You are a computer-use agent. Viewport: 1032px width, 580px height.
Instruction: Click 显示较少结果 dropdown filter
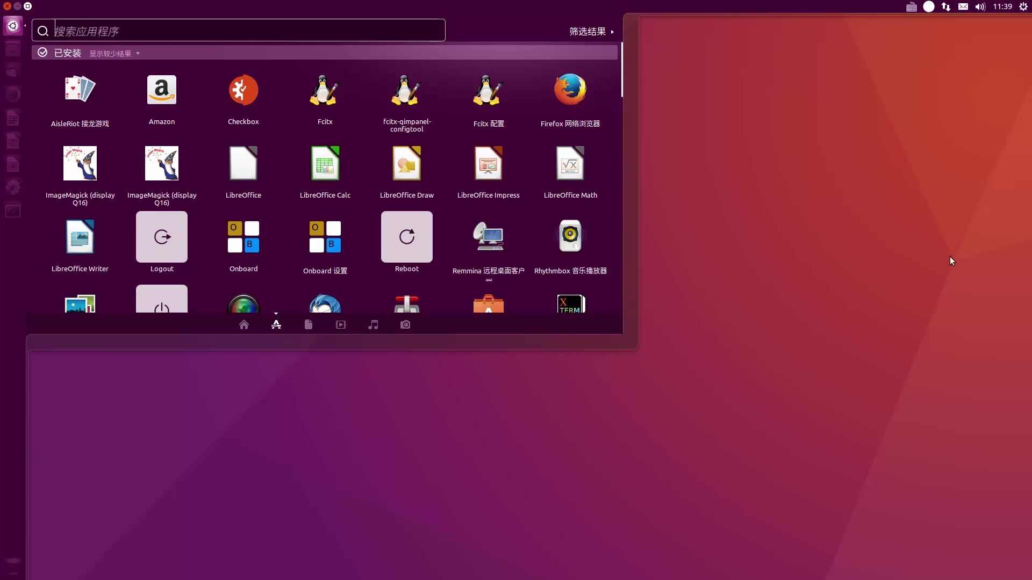pos(113,53)
